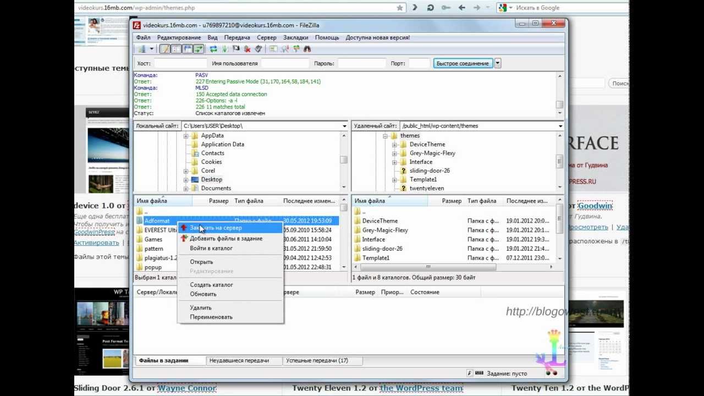Expand the DeviceTheme remote folder node
This screenshot has height=396, width=704.
tap(394, 145)
